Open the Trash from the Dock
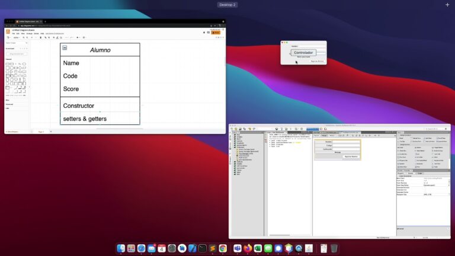Viewport: 455px width, 256px height. click(x=334, y=248)
